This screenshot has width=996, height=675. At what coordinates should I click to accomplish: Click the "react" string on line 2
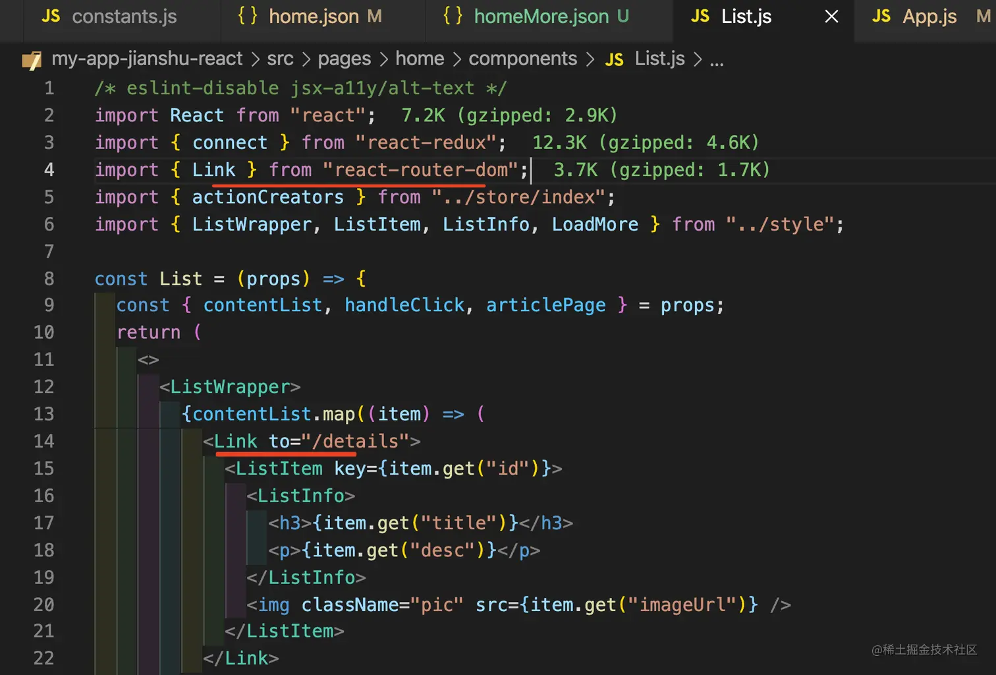pos(328,116)
